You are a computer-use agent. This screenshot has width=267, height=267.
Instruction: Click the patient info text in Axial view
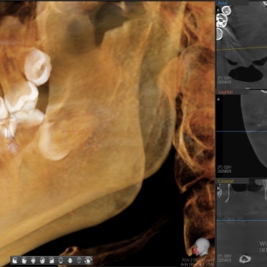pyautogui.click(x=225, y=80)
